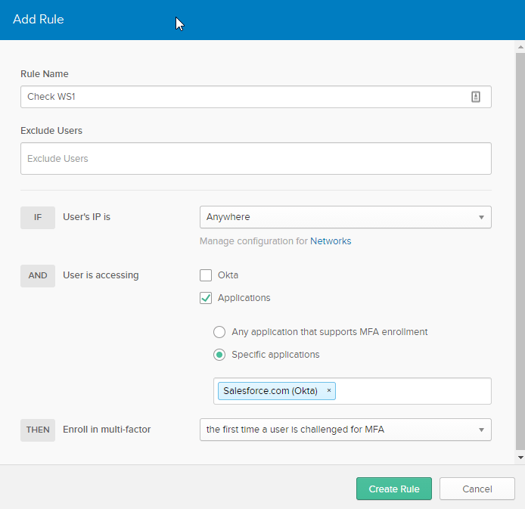
Task: Select Any application that supports MFA enrollment
Action: pos(219,332)
